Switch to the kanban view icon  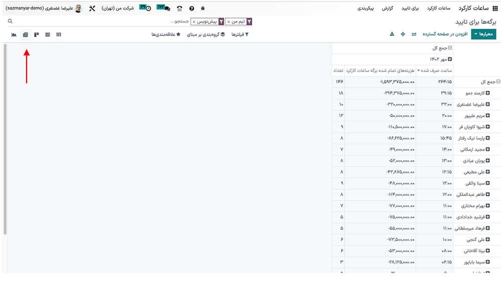[x=36, y=35]
